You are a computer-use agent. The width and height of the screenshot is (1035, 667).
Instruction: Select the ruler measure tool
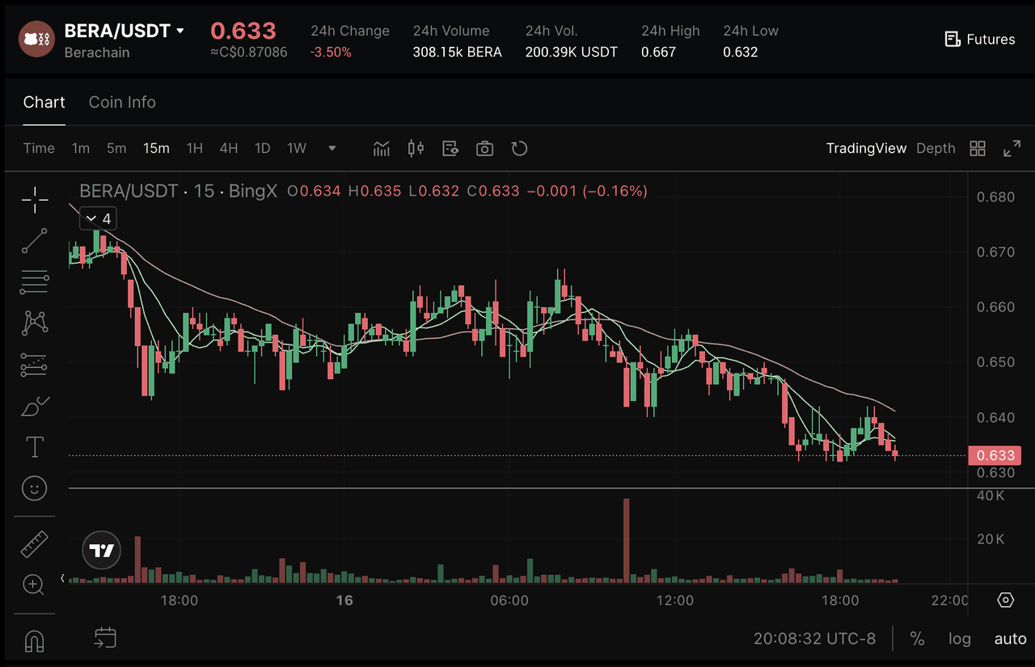(x=34, y=544)
